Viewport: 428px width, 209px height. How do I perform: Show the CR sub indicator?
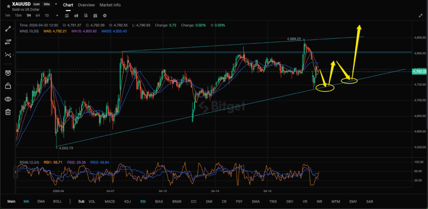tap(224, 202)
